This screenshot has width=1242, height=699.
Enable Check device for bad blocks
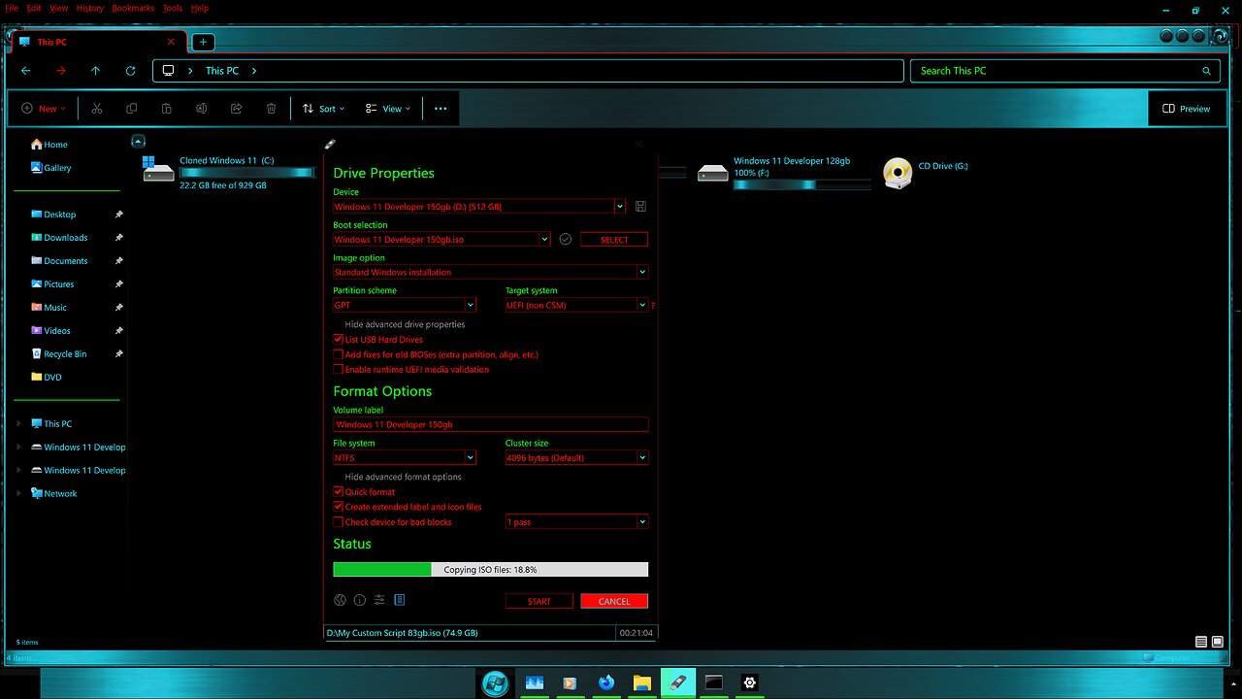pyautogui.click(x=339, y=522)
